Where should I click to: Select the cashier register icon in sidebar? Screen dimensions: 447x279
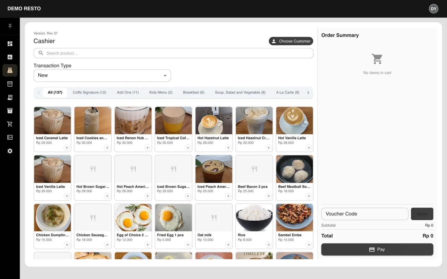tap(10, 70)
